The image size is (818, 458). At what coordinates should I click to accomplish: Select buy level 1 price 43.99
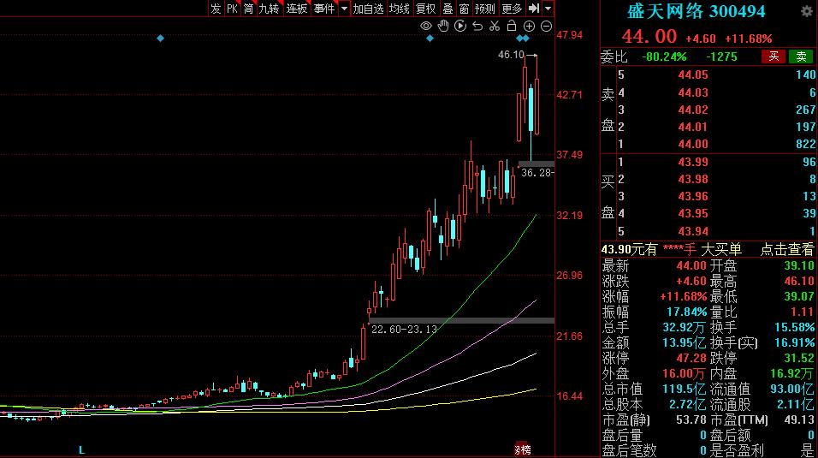693,162
